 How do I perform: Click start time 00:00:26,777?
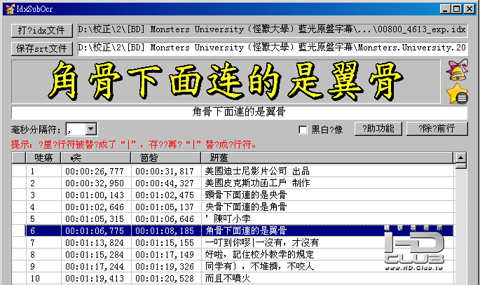point(95,172)
